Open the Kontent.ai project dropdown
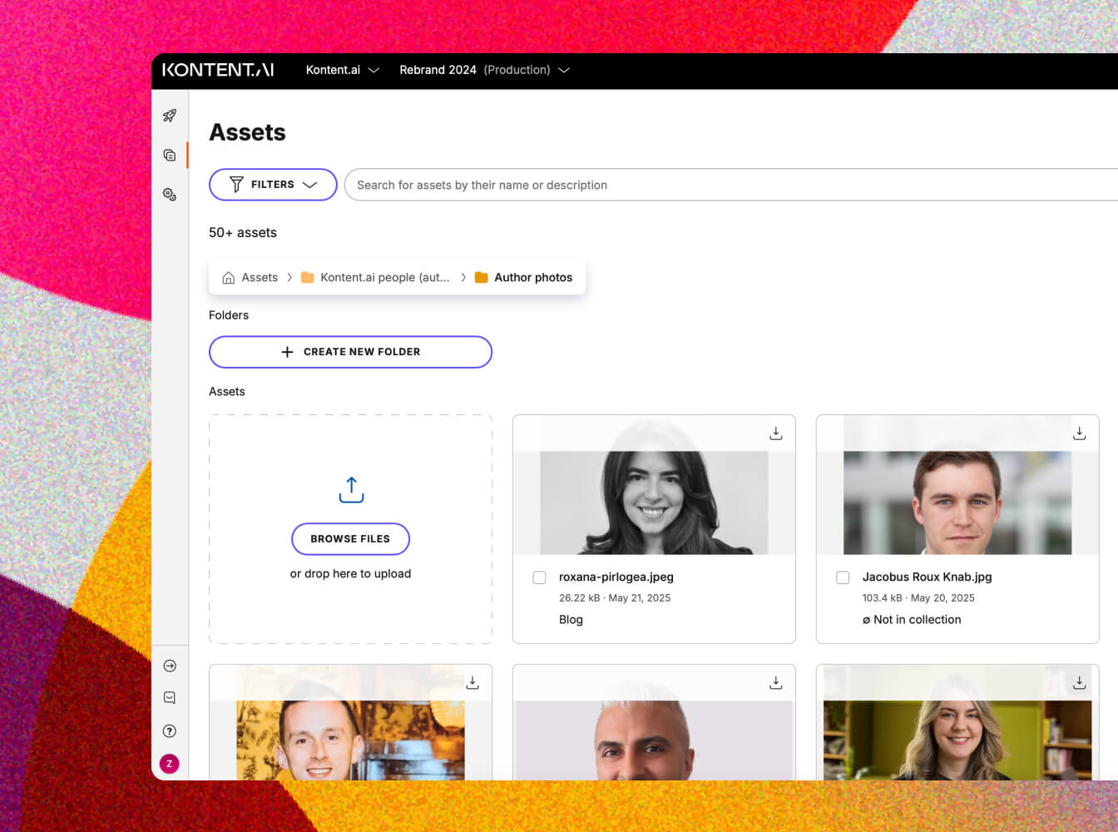The image size is (1118, 832). point(342,70)
